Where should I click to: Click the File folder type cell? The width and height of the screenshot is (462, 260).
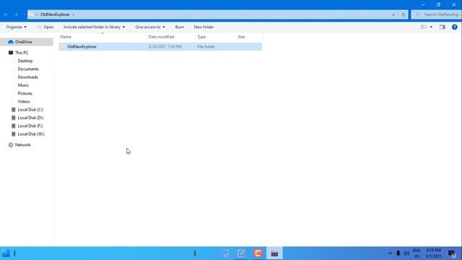206,46
